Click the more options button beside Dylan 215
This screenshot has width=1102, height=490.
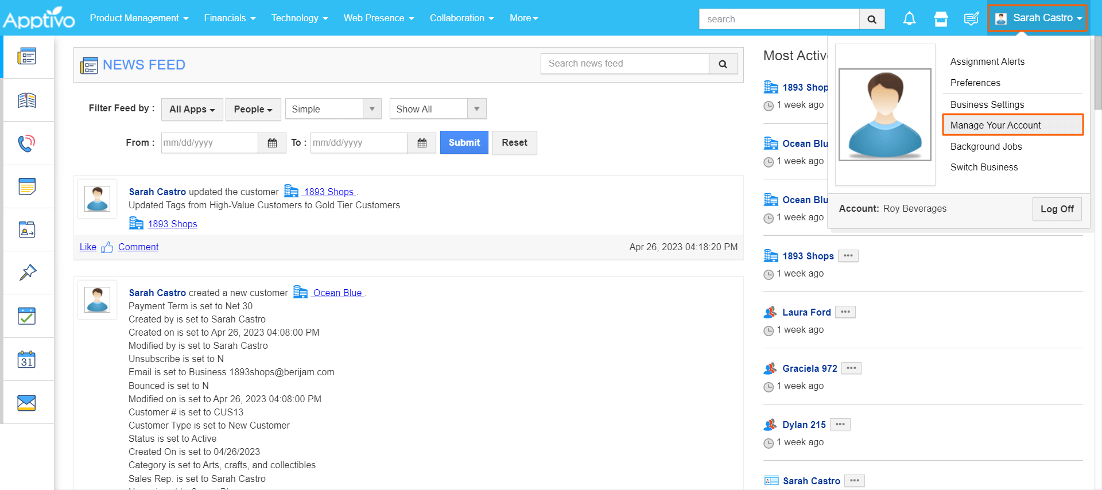tap(840, 425)
